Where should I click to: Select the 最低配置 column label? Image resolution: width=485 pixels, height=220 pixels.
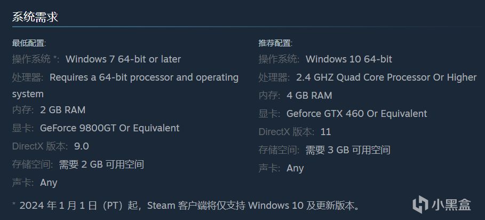pyautogui.click(x=29, y=43)
